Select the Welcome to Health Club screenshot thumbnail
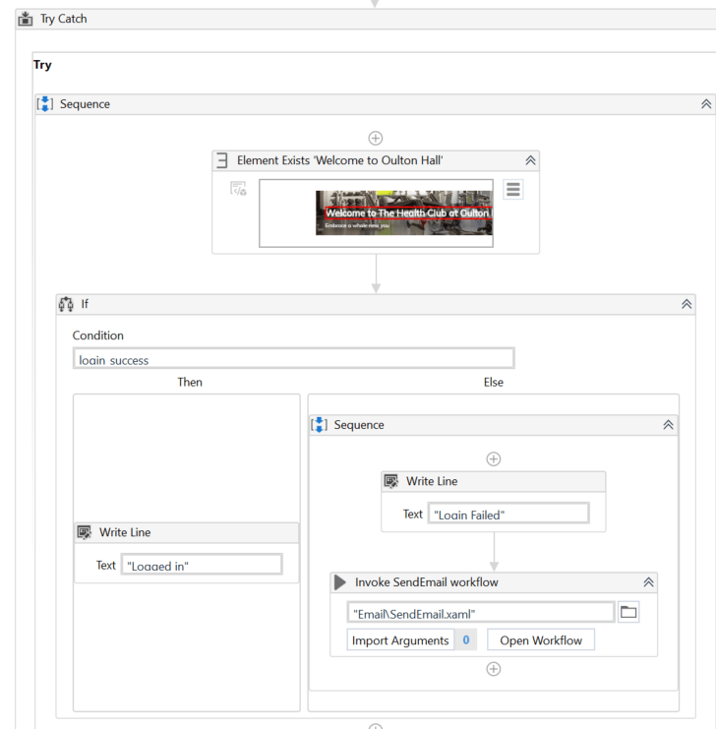Image resolution: width=716 pixels, height=729 pixels. (x=403, y=213)
